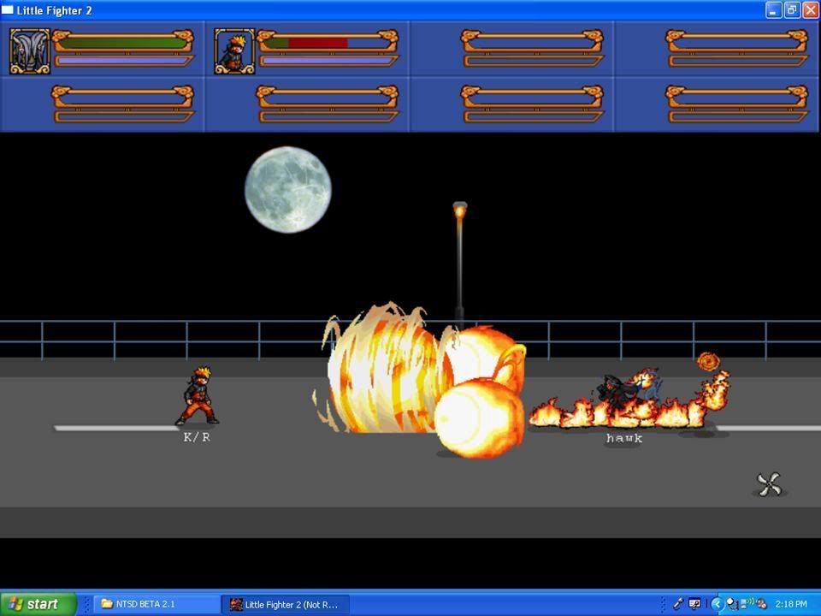This screenshot has width=821, height=616.
Task: Click the screen-with-key icon on the taskbar
Action: [694, 604]
